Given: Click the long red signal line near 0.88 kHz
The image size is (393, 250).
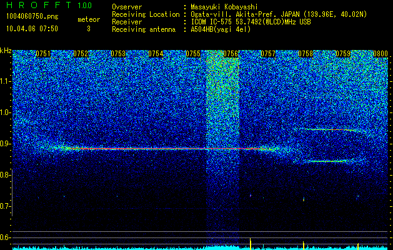Looking at the screenshot, I should (x=166, y=149).
